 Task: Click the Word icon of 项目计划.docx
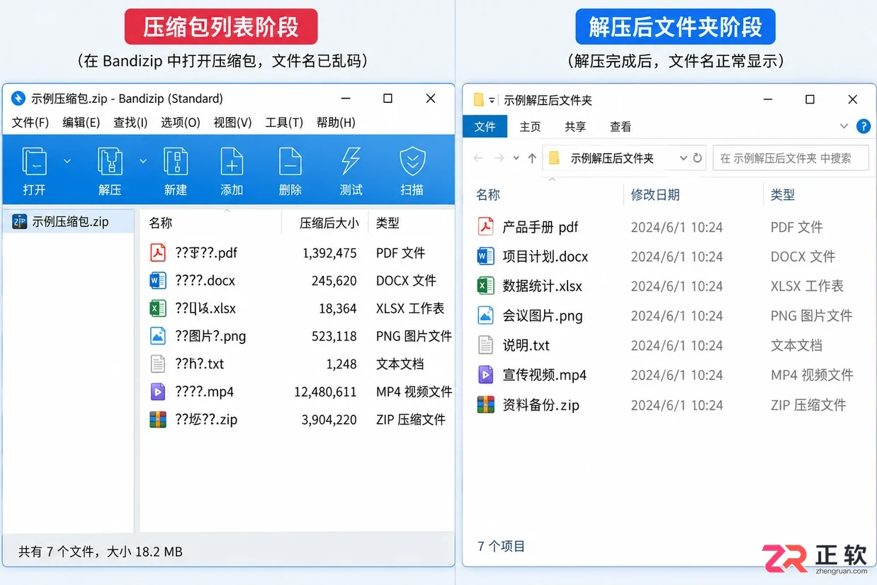coord(486,256)
